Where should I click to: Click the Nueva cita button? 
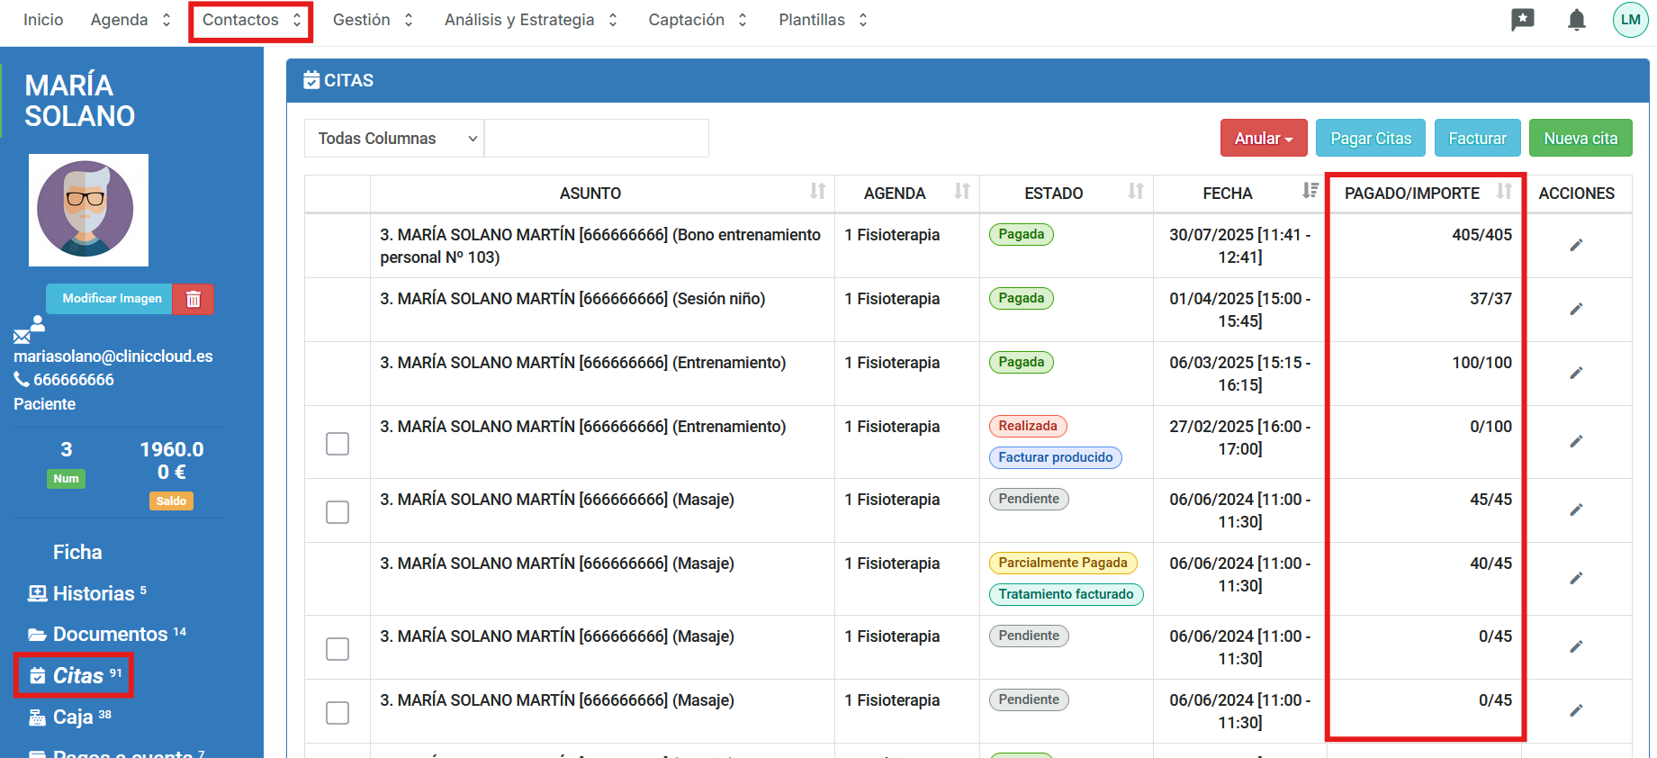1580,139
